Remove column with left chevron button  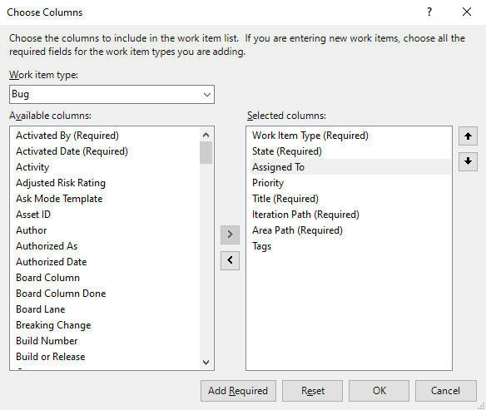pyautogui.click(x=230, y=260)
